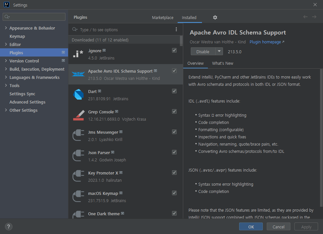
Task: Click the project-level icon on Plugins row
Action: click(63, 53)
